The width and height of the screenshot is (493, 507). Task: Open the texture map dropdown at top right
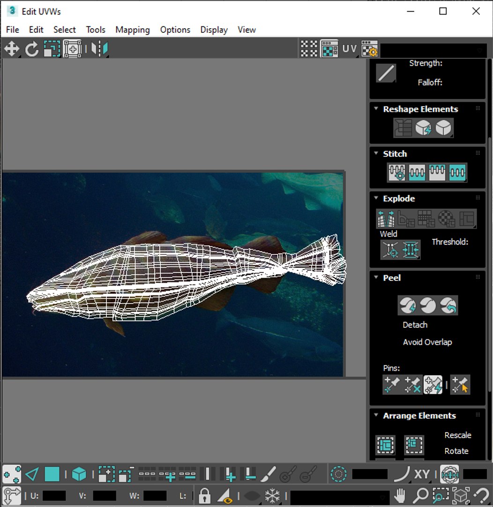pos(433,50)
